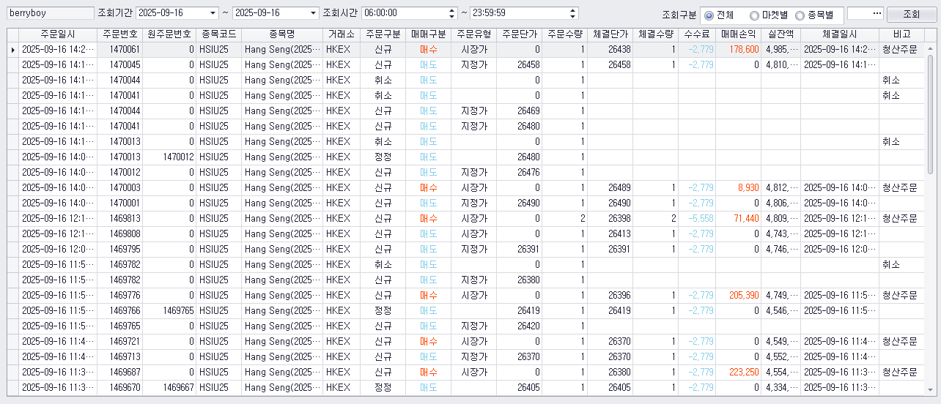Viewport: 941px width, 404px height.
Task: Click the scrollbar up arrow
Action: point(930,48)
